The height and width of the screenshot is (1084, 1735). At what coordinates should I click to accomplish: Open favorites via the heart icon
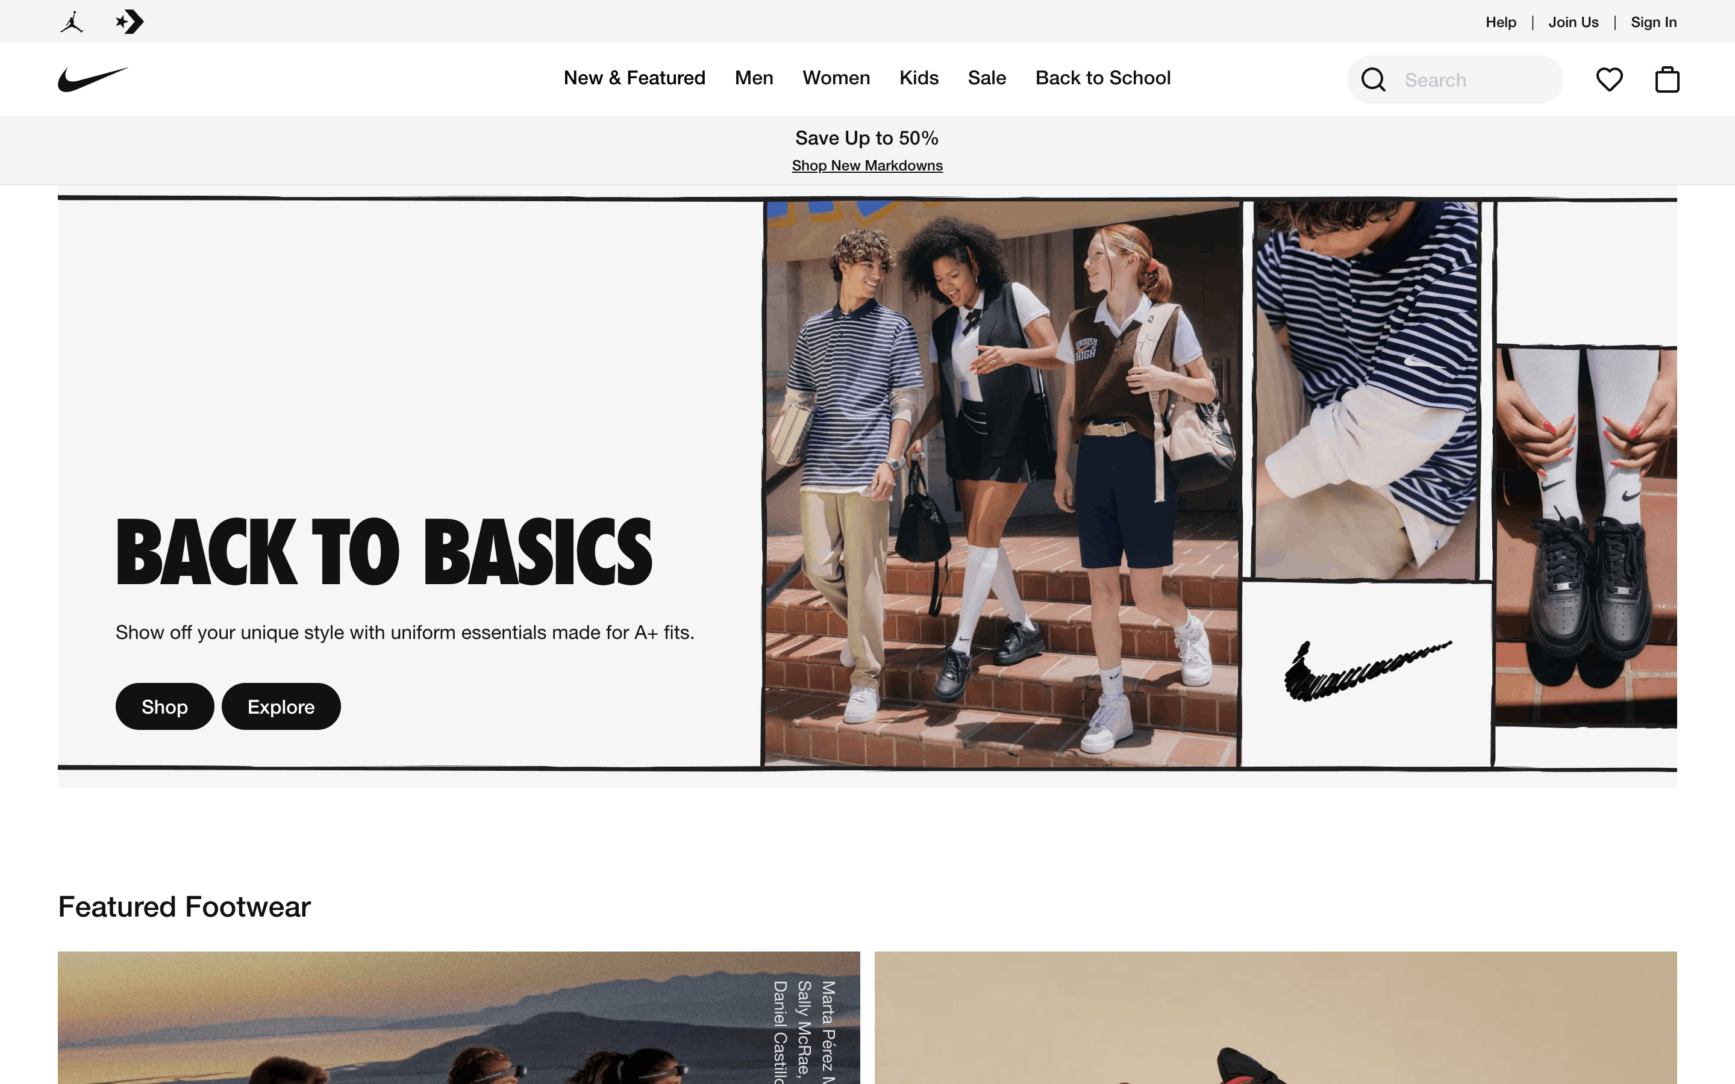(1609, 79)
